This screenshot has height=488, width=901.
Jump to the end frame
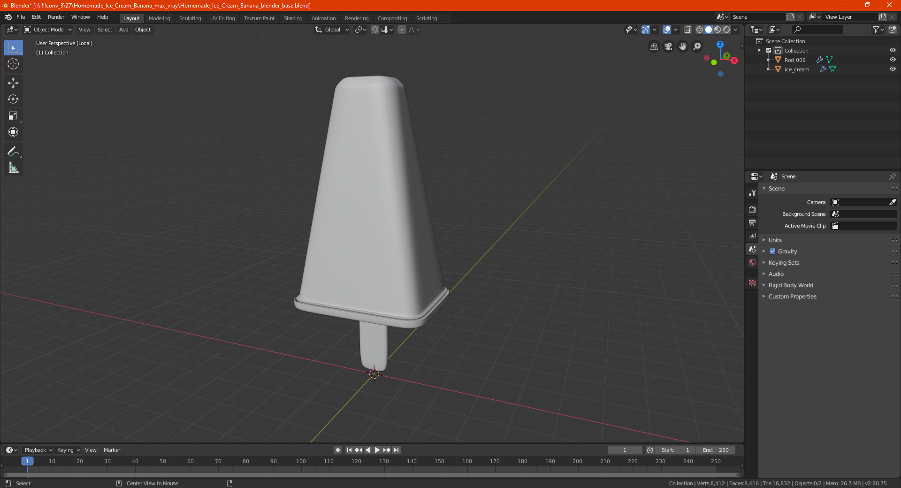pyautogui.click(x=396, y=450)
